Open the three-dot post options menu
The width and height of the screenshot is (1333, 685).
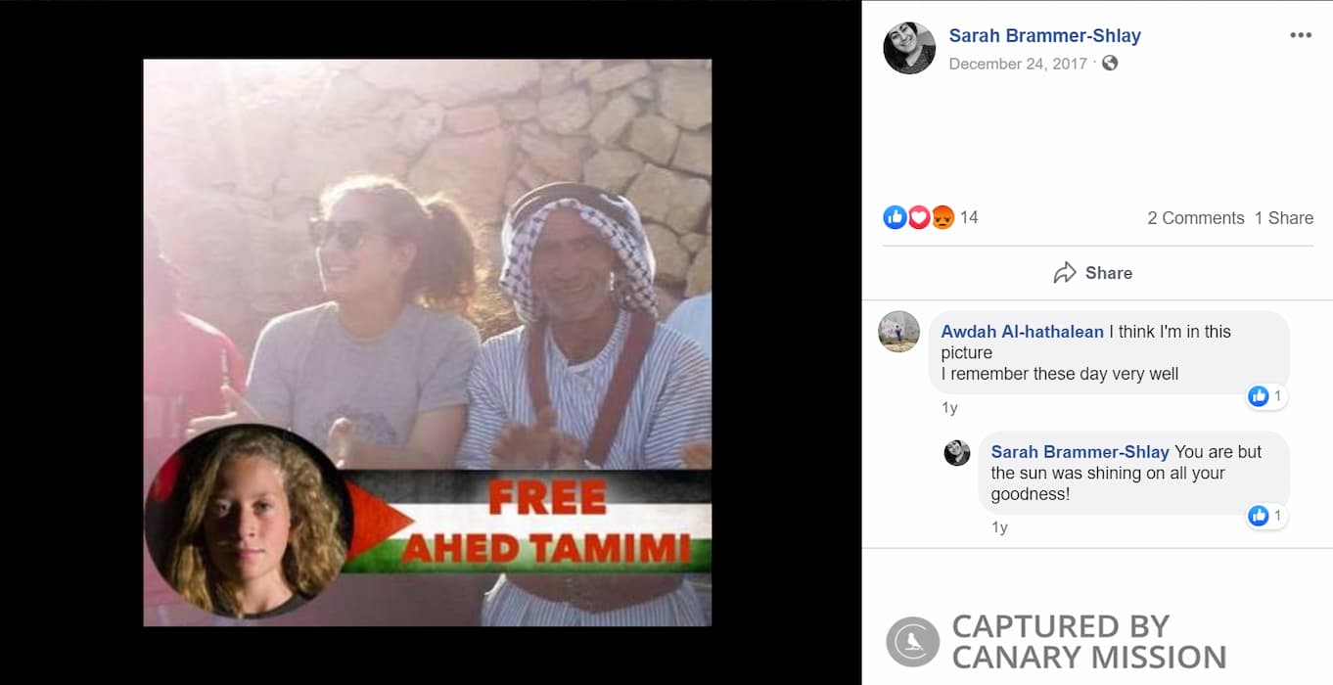[1300, 35]
